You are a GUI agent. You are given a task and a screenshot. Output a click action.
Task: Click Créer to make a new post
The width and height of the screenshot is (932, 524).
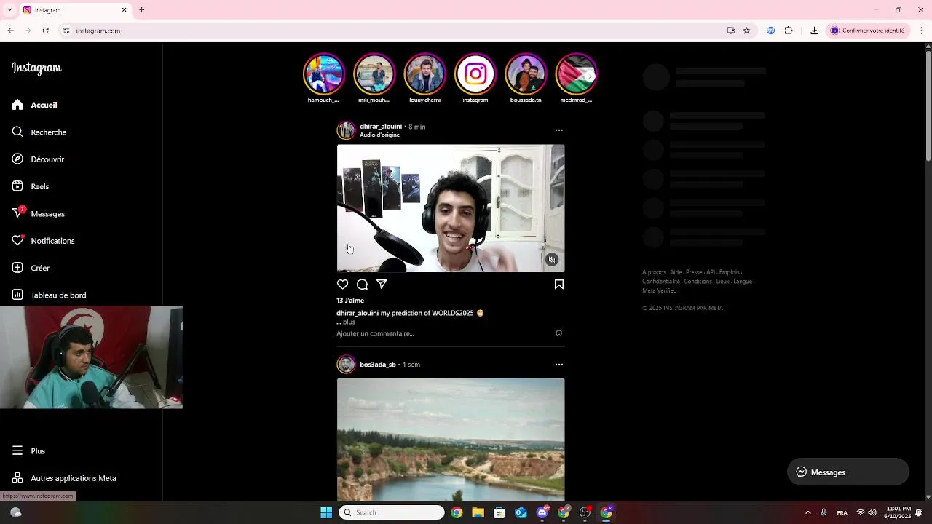pyautogui.click(x=31, y=268)
